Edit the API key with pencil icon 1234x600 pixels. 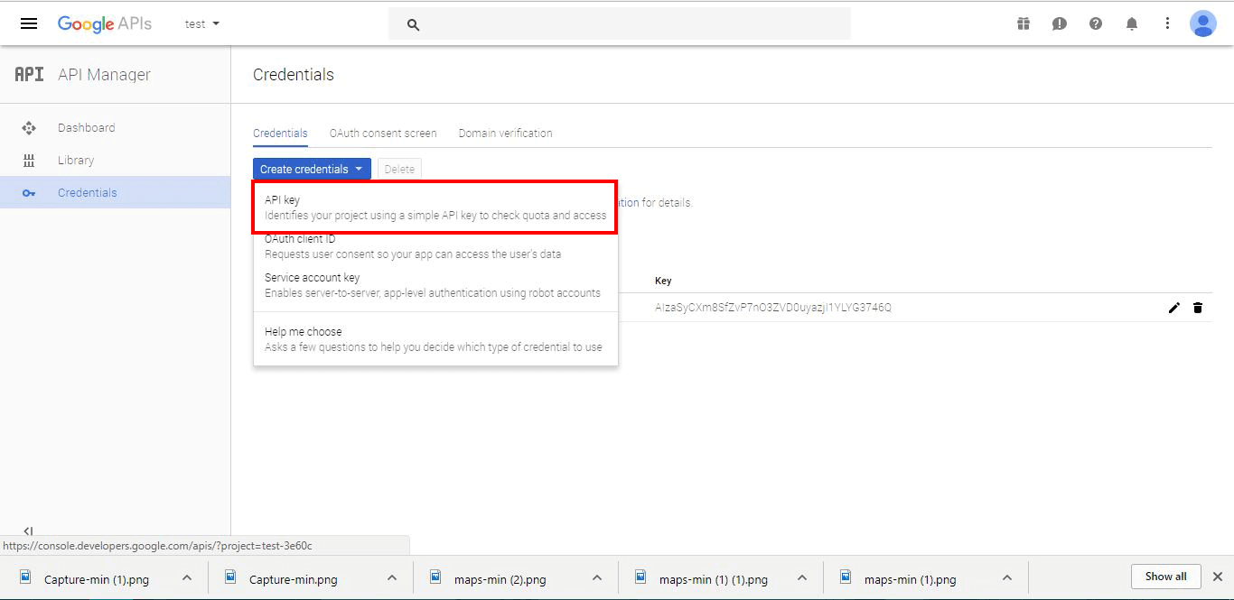[x=1174, y=308]
